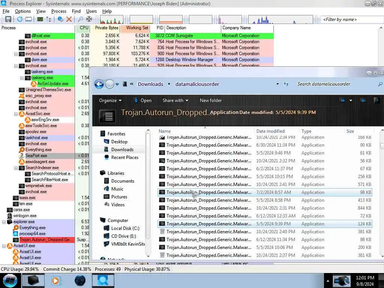
Task: Click the Avast icon next to wsc_proxy.exe
Action: pos(22,96)
